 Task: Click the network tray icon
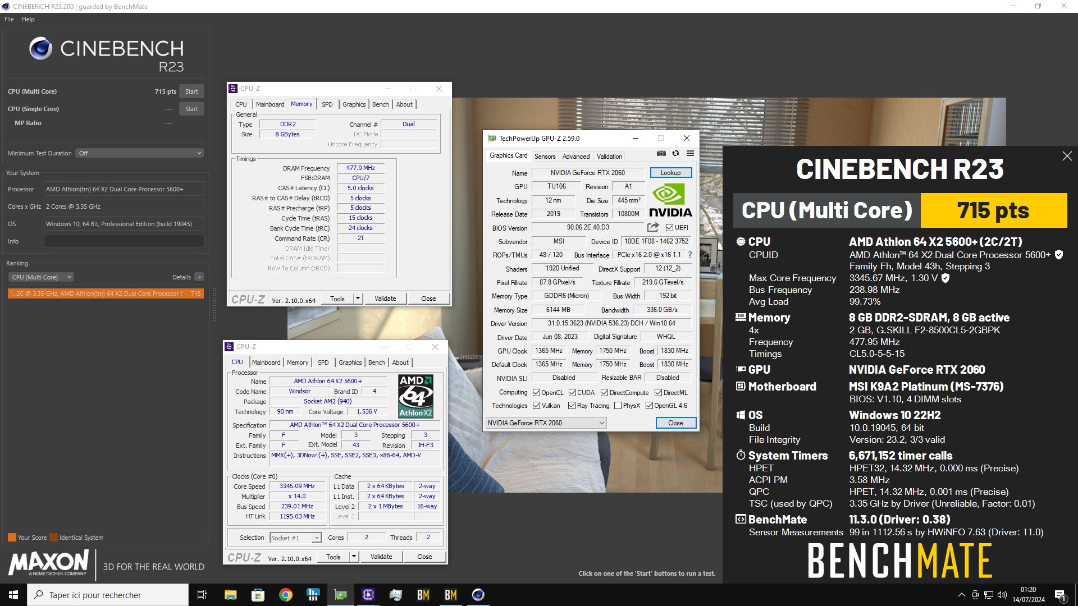click(x=989, y=595)
